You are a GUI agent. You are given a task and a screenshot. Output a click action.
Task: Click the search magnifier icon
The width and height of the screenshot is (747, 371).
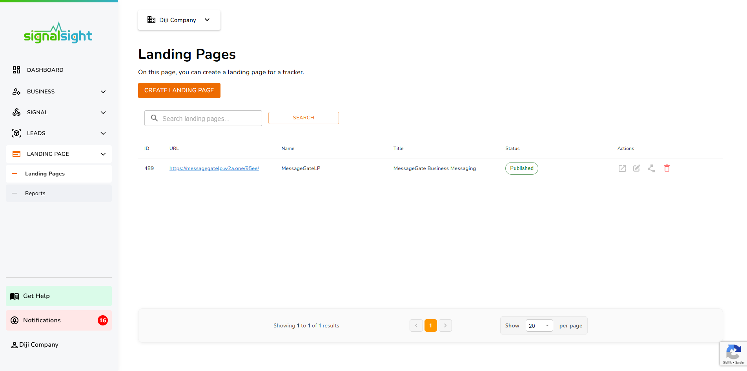click(x=154, y=118)
